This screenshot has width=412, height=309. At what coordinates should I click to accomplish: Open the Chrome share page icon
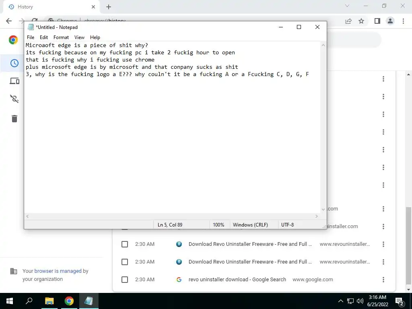tap(348, 21)
